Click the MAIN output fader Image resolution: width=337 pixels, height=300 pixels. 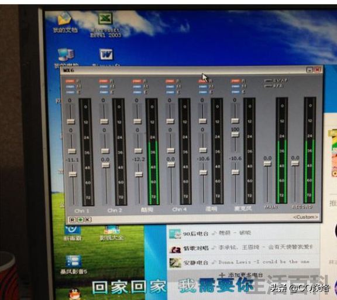[267, 163]
